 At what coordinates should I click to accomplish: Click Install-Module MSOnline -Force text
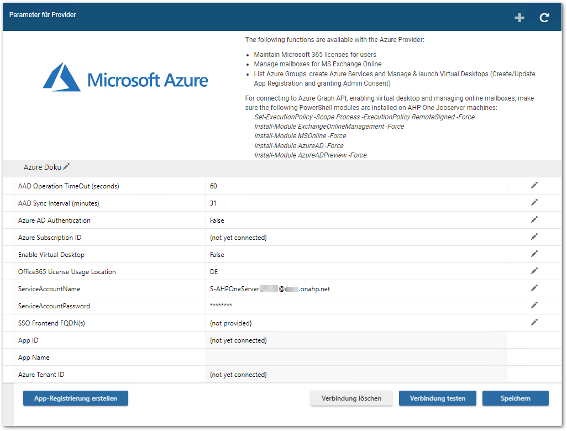click(x=300, y=136)
